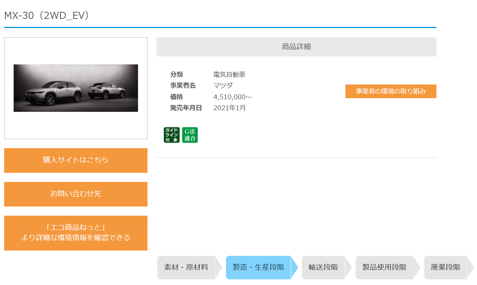Switch to the 素材・原材料 stage tab

point(190,268)
